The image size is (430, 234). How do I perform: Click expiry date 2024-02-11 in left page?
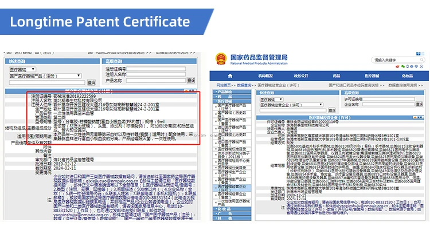point(65,168)
